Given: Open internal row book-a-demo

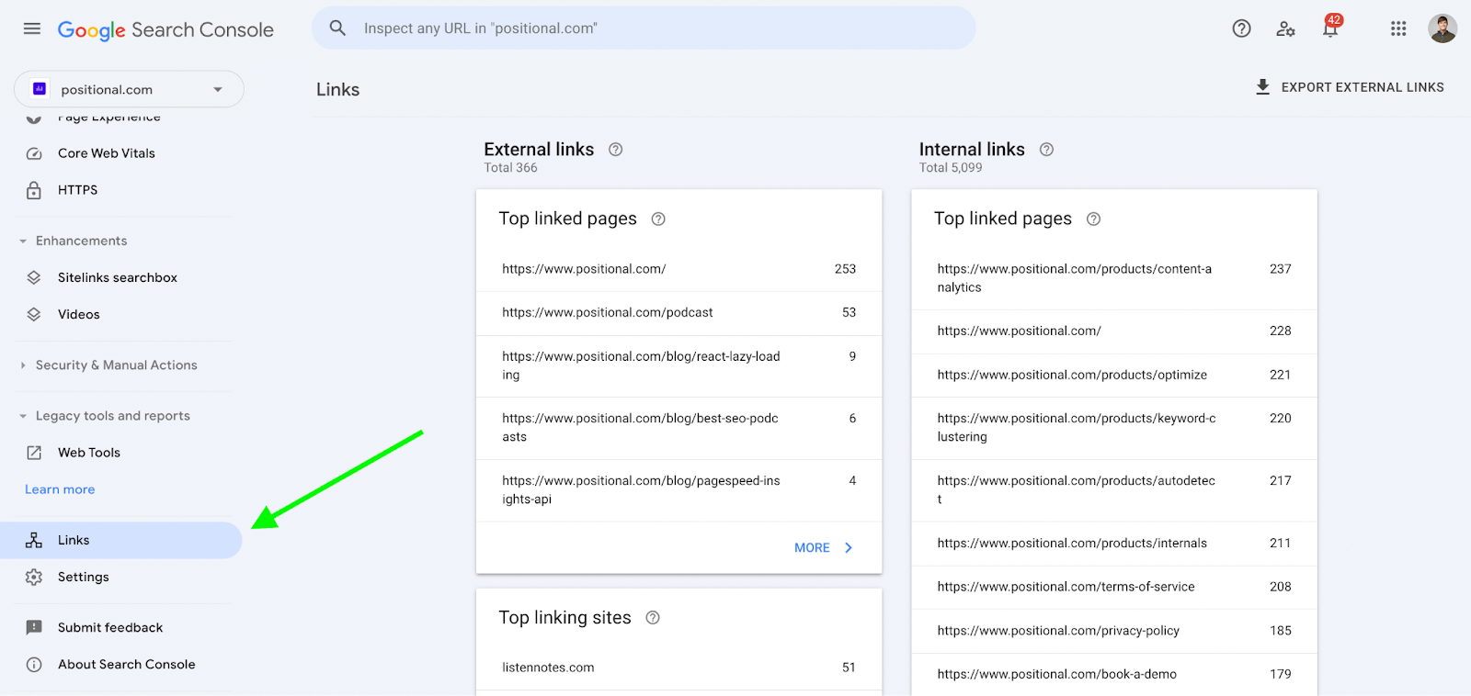Looking at the screenshot, I should click(1114, 674).
